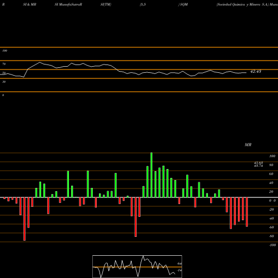Click MR axis label 100

click(x=272, y=156)
